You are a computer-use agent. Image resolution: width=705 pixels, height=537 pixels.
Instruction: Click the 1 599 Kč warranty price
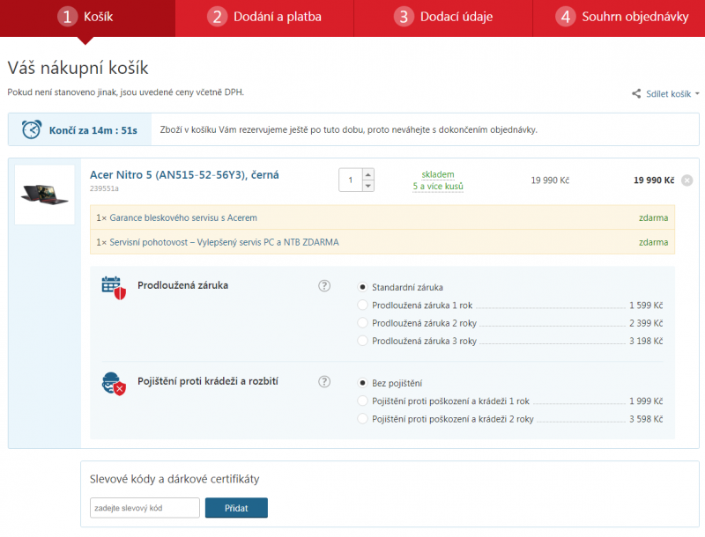point(646,305)
